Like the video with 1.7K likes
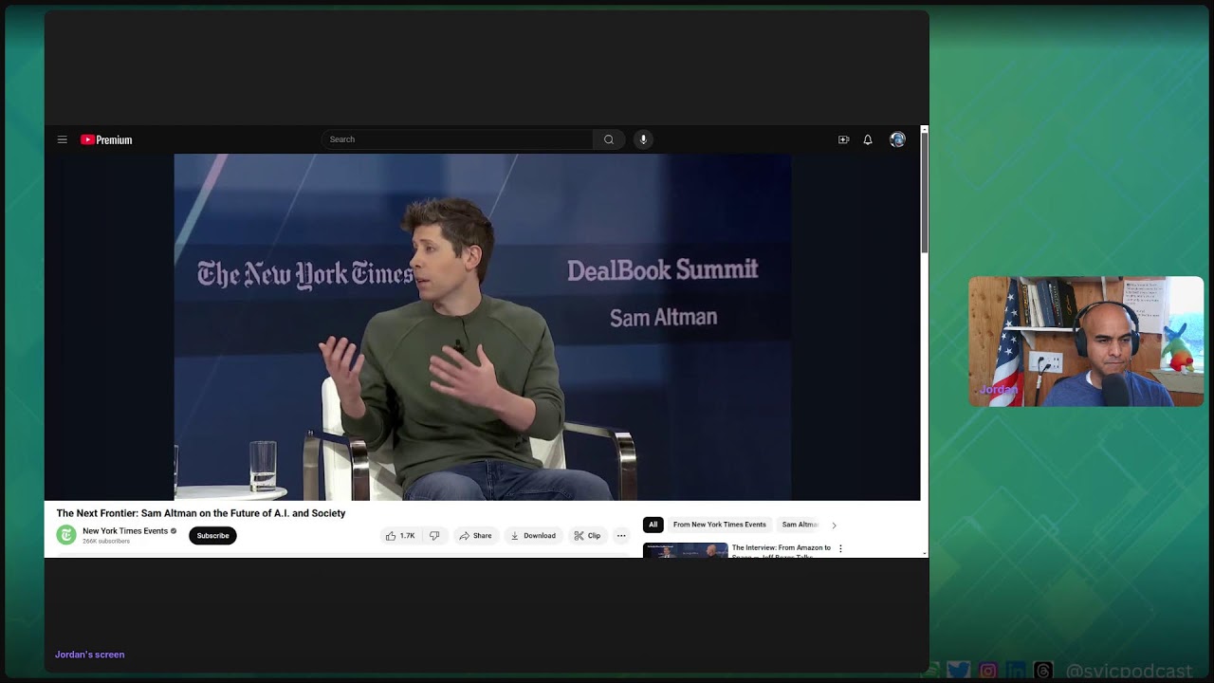 400,536
